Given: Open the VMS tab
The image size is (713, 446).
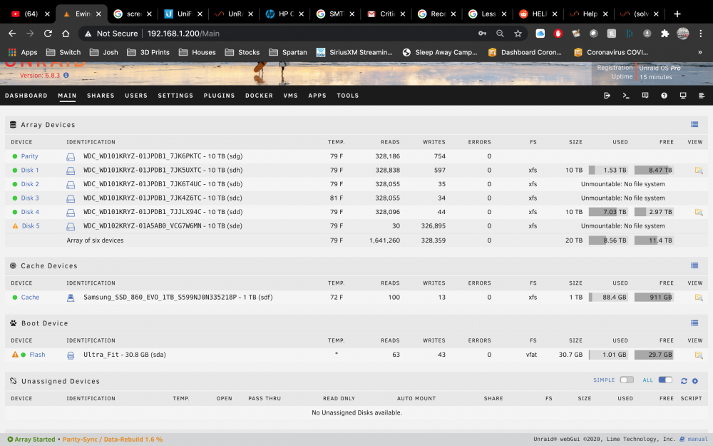Looking at the screenshot, I should (291, 96).
